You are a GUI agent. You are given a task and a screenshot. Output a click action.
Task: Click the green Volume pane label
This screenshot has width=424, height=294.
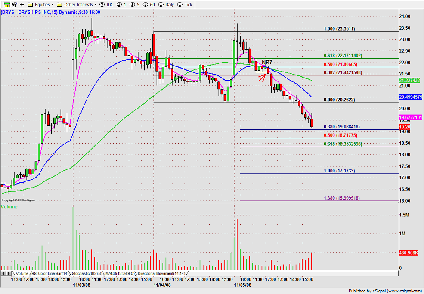tap(9, 207)
